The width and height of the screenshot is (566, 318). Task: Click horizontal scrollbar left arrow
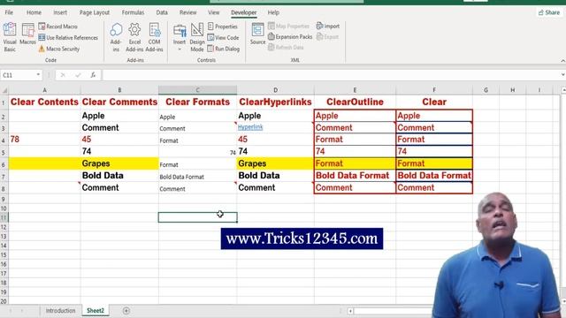click(x=350, y=311)
